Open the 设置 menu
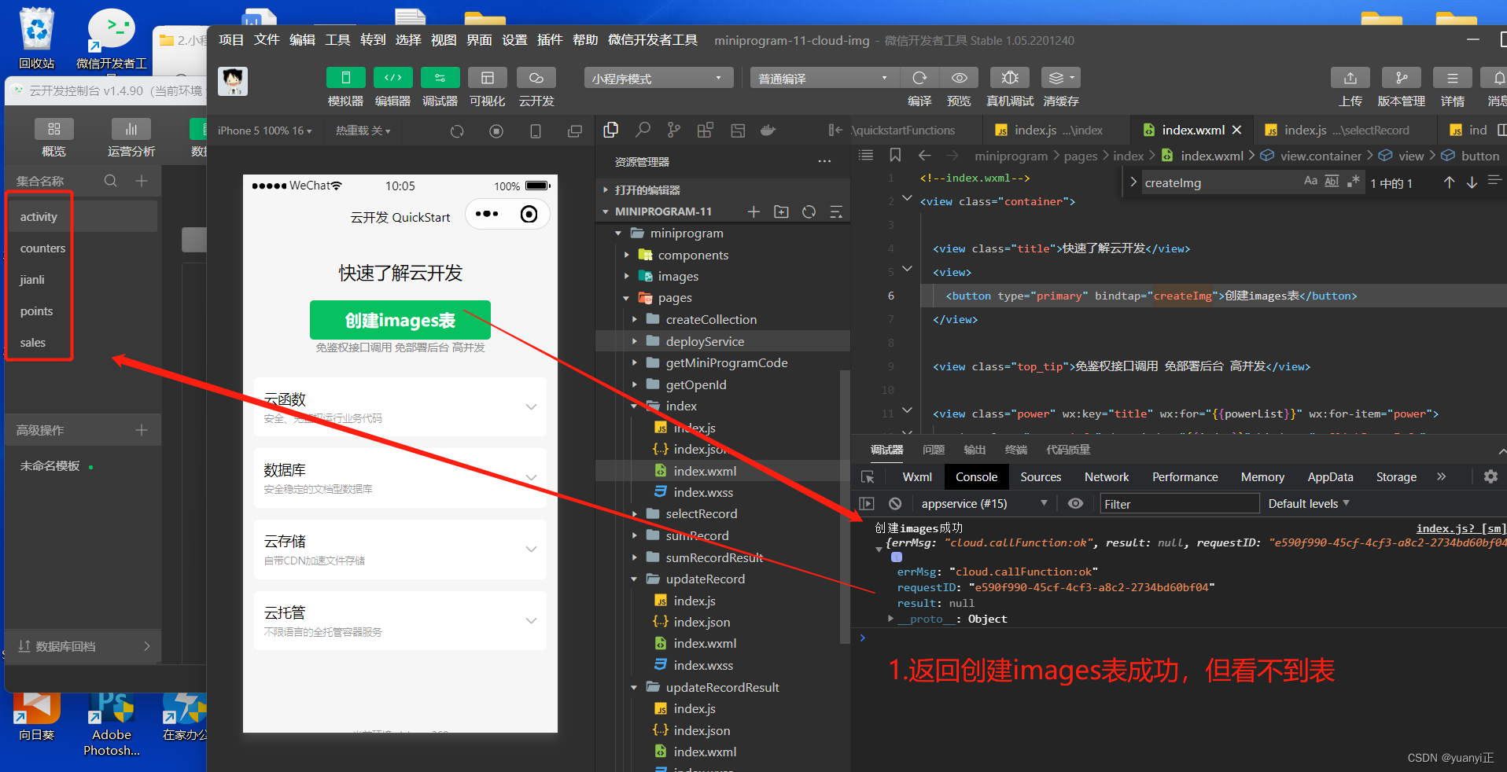Screen dimensions: 1507x772 pyautogui.click(x=514, y=40)
